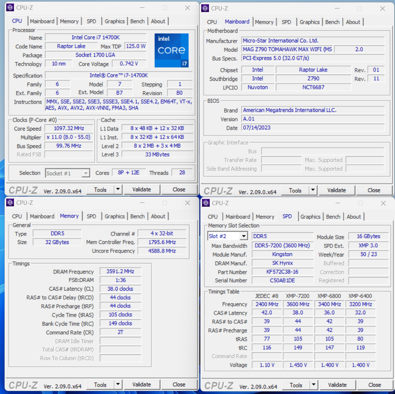Click the CPU-Z icon in the Memory window title bar
Image resolution: width=395 pixels, height=394 pixels.
(x=10, y=202)
